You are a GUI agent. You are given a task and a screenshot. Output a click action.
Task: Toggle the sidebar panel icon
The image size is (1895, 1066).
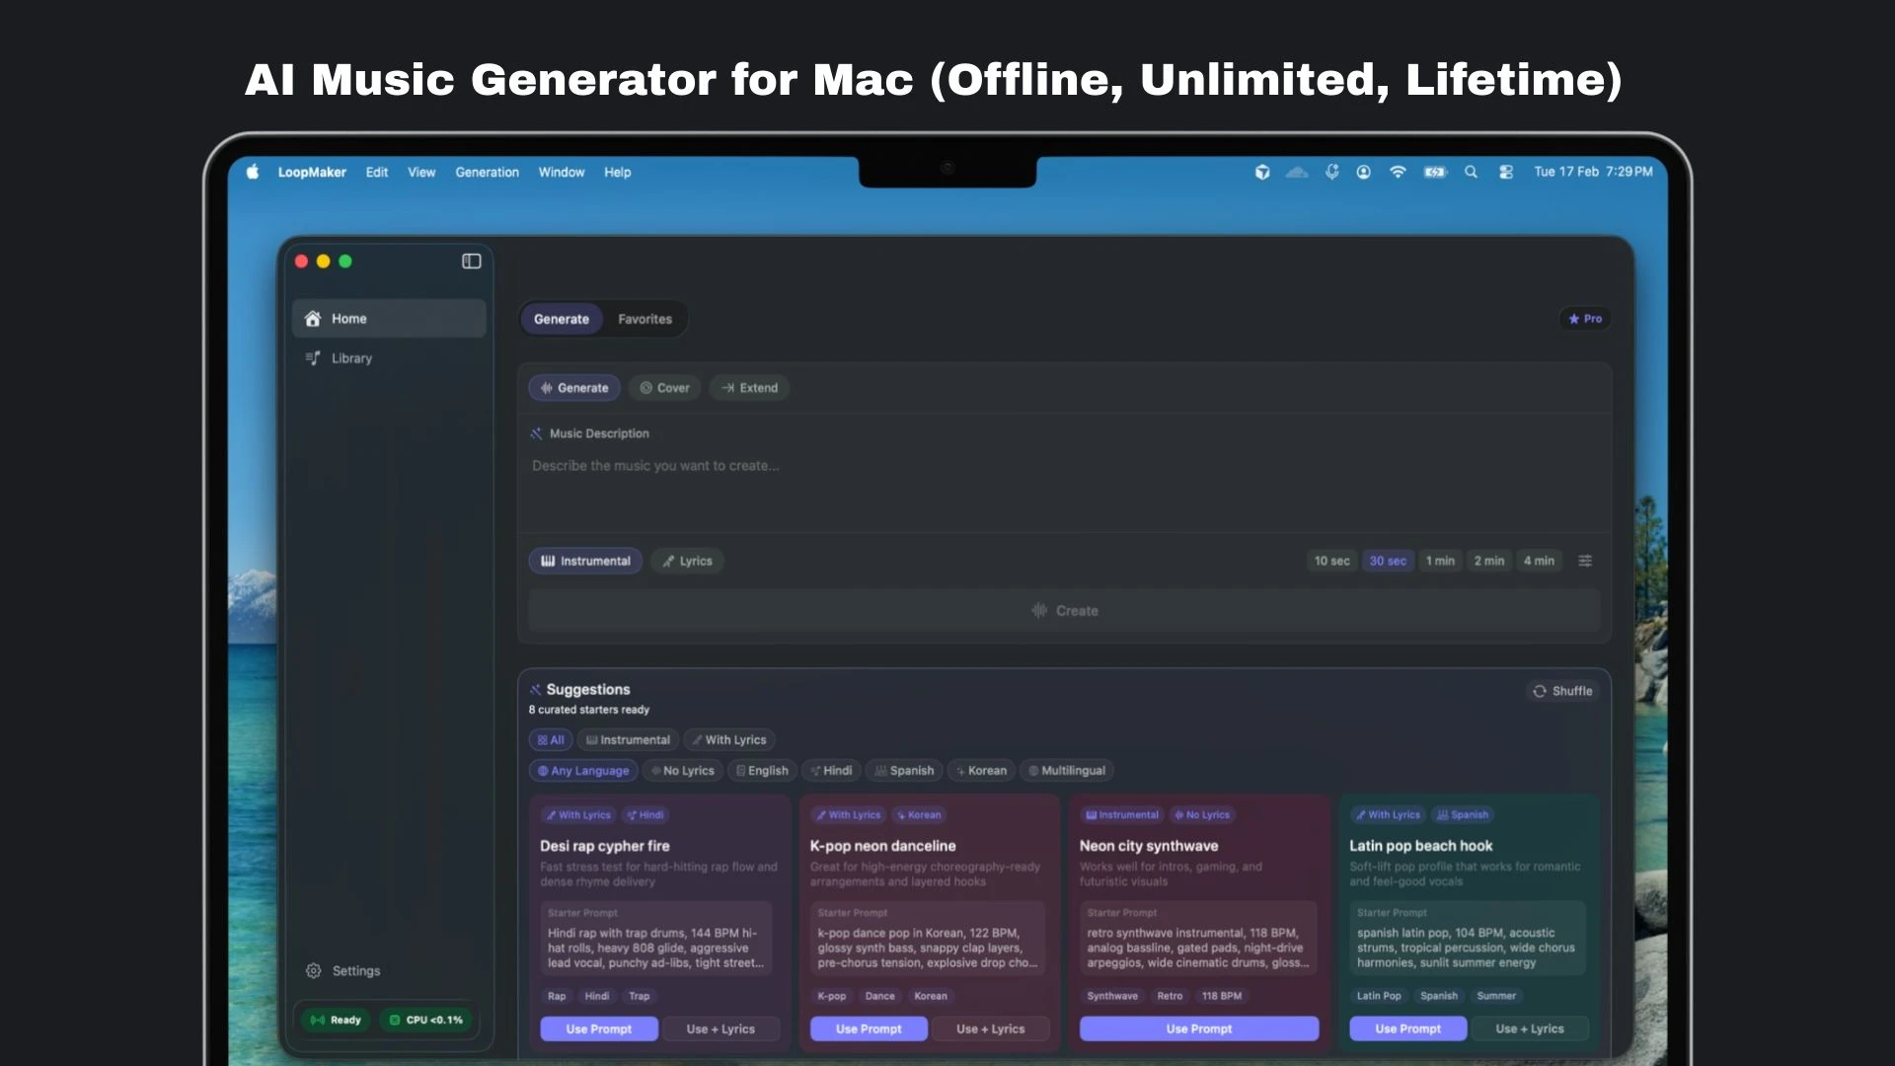(471, 262)
